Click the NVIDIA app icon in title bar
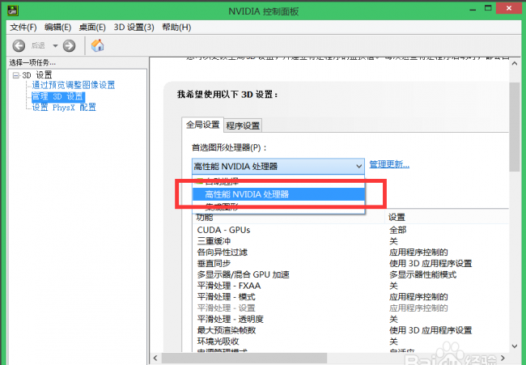Viewport: 526px width, 365px height. pyautogui.click(x=13, y=11)
